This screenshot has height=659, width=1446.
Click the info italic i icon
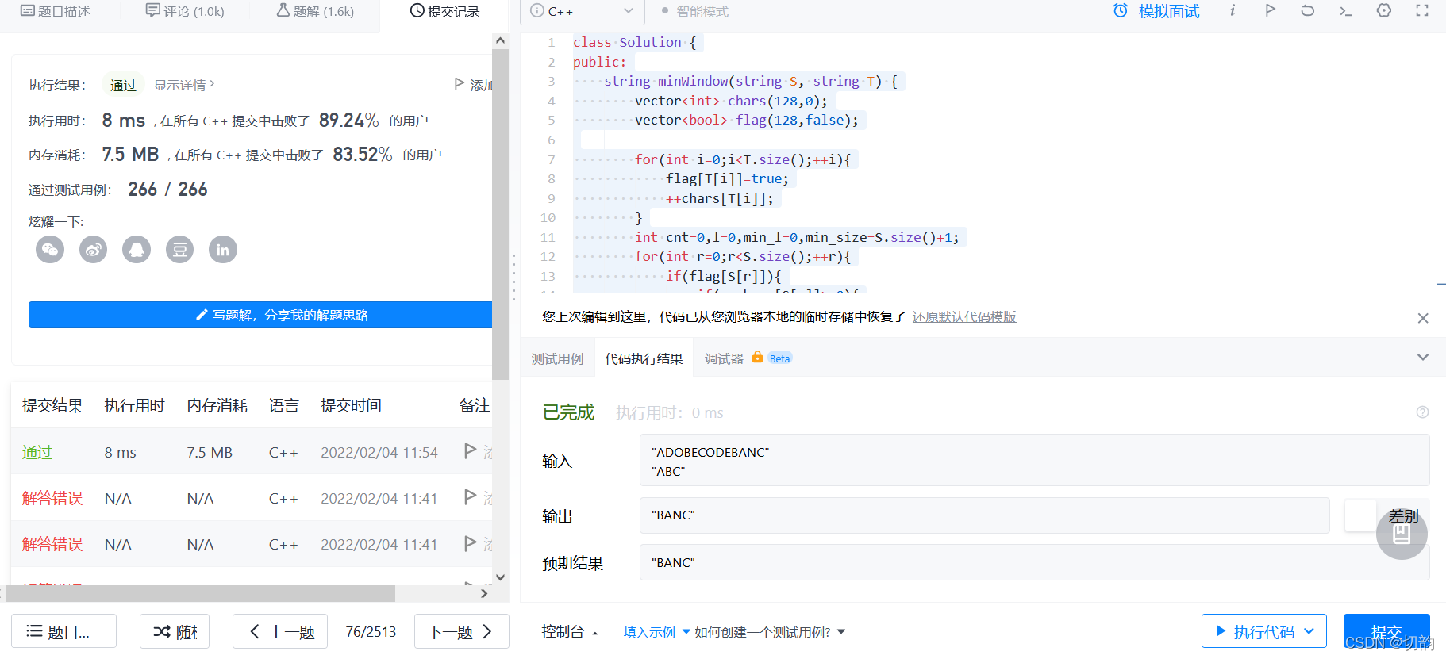pos(1233,10)
